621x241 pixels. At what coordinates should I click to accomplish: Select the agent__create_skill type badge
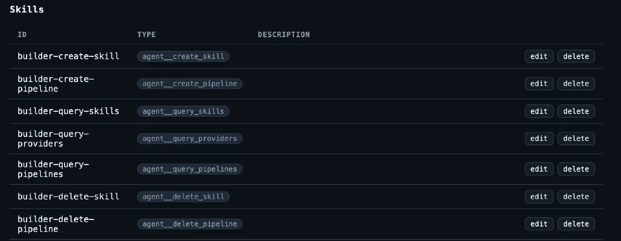tap(183, 56)
